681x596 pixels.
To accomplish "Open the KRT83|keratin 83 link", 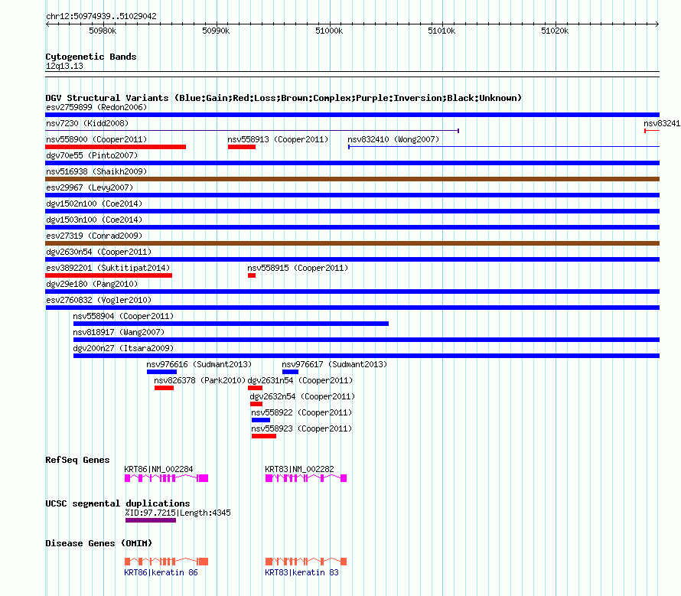I will pos(301,572).
